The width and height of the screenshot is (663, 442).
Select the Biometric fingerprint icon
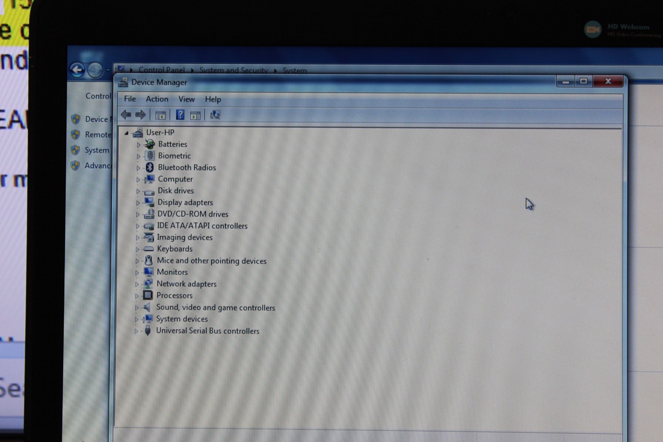coord(150,155)
